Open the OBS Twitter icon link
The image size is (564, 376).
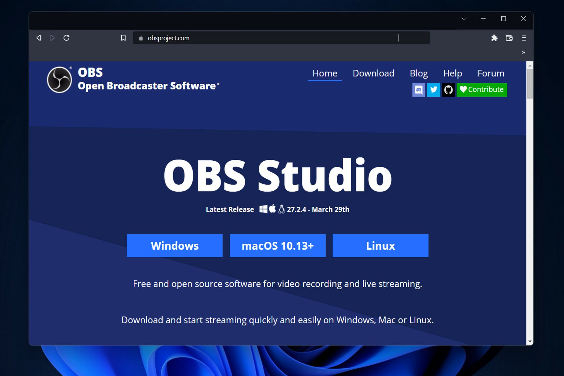click(434, 90)
